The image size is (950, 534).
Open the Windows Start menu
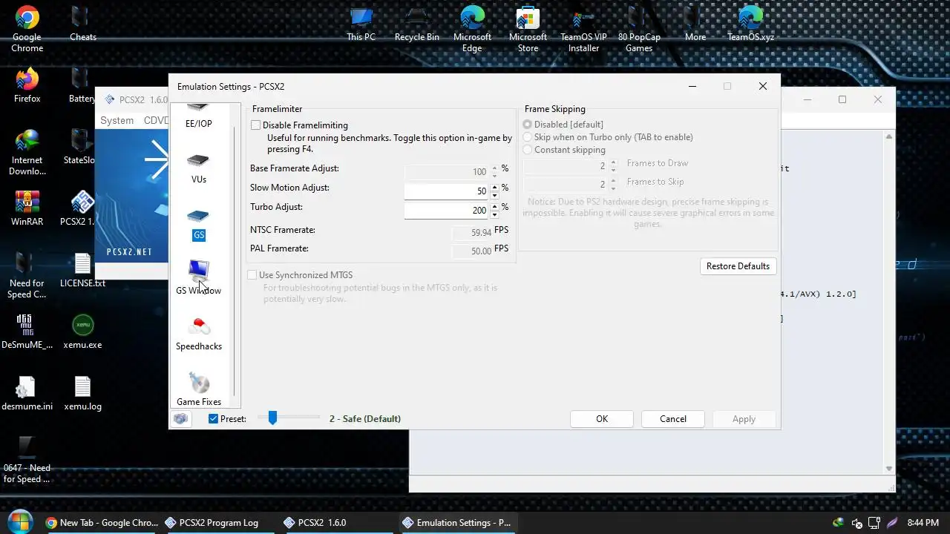point(20,521)
